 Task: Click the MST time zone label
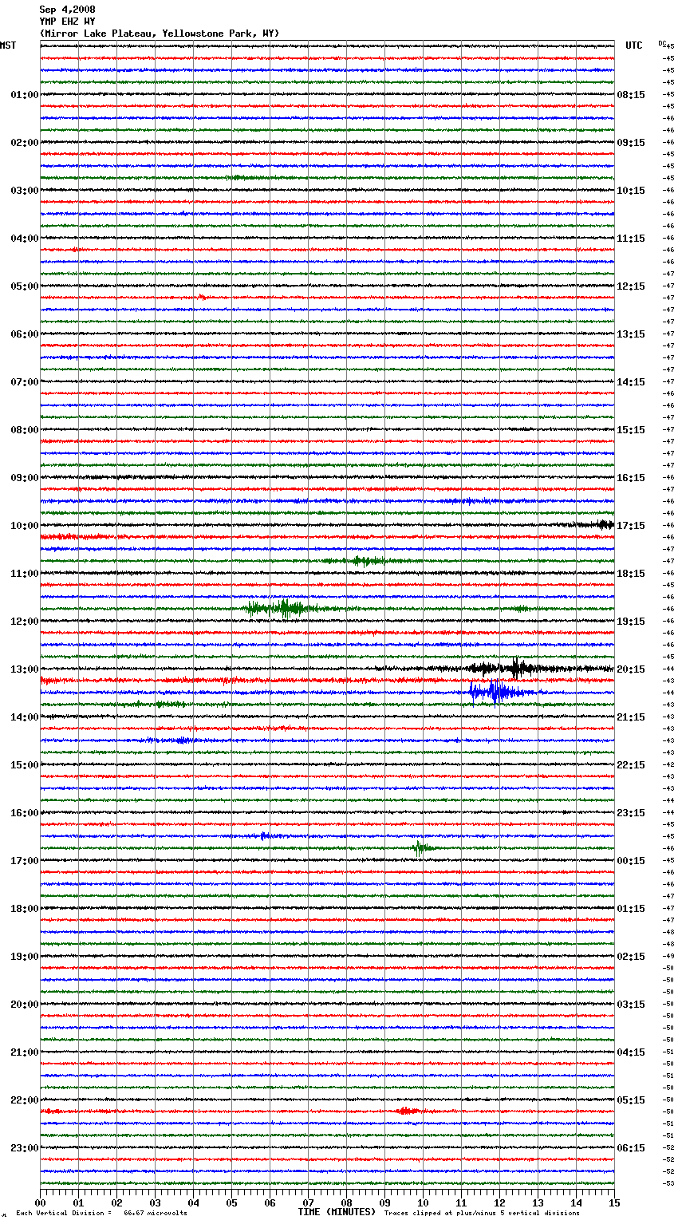pos(8,45)
